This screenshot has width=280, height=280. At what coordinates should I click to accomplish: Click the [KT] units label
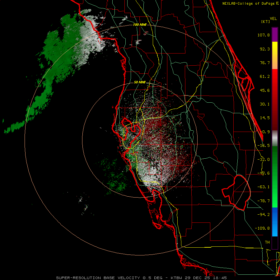click(265, 21)
